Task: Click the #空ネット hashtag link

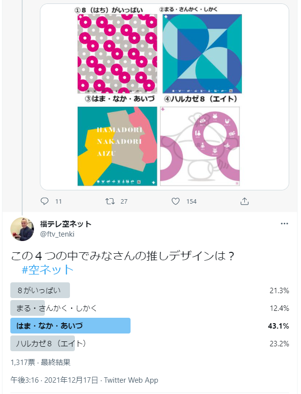Action: [47, 269]
